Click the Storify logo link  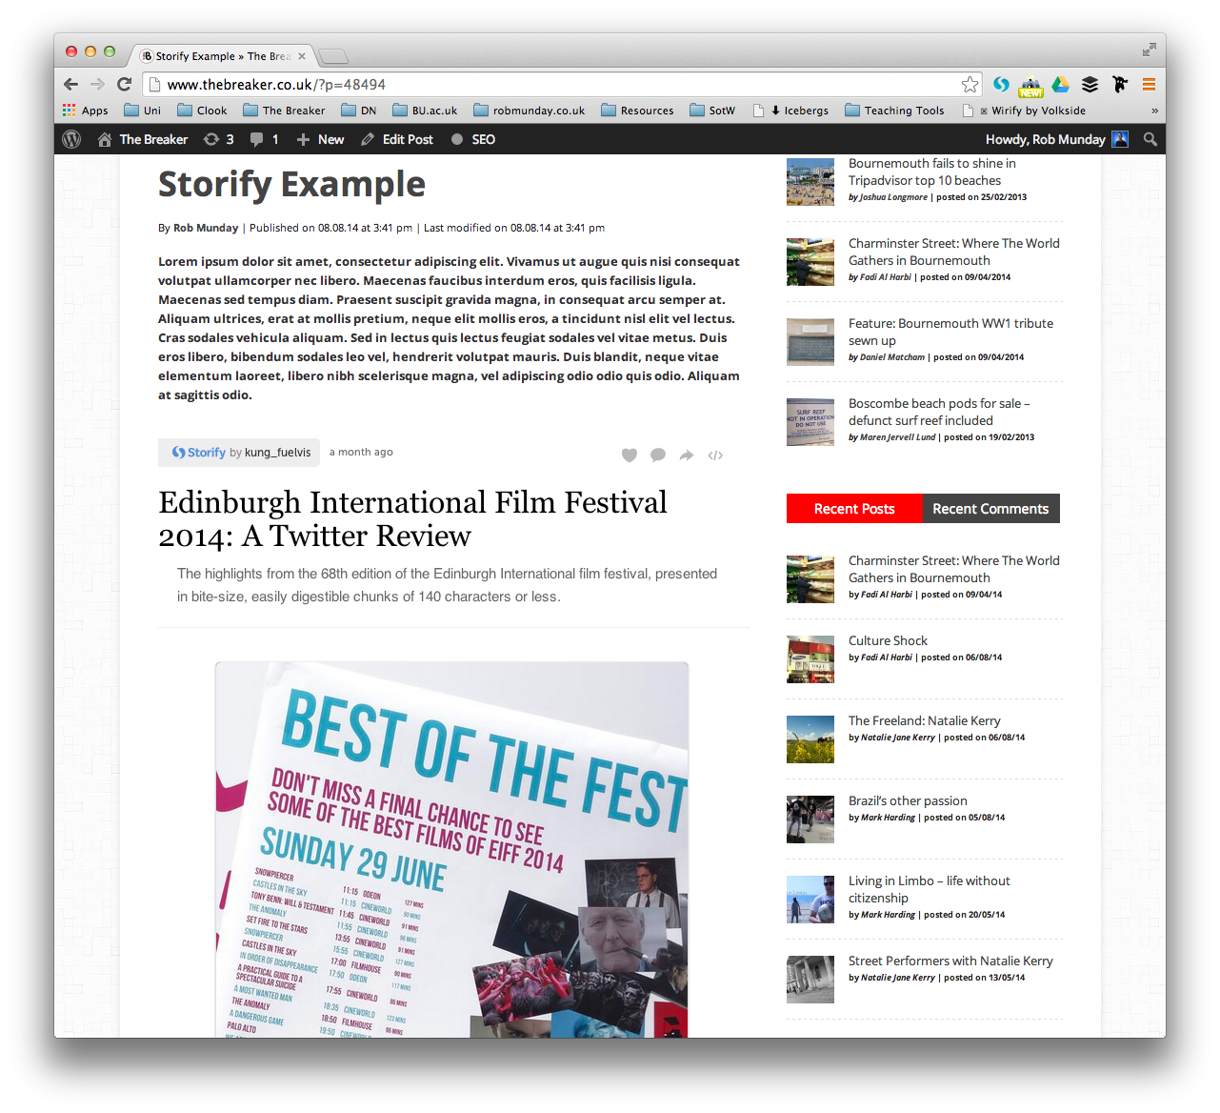(199, 453)
